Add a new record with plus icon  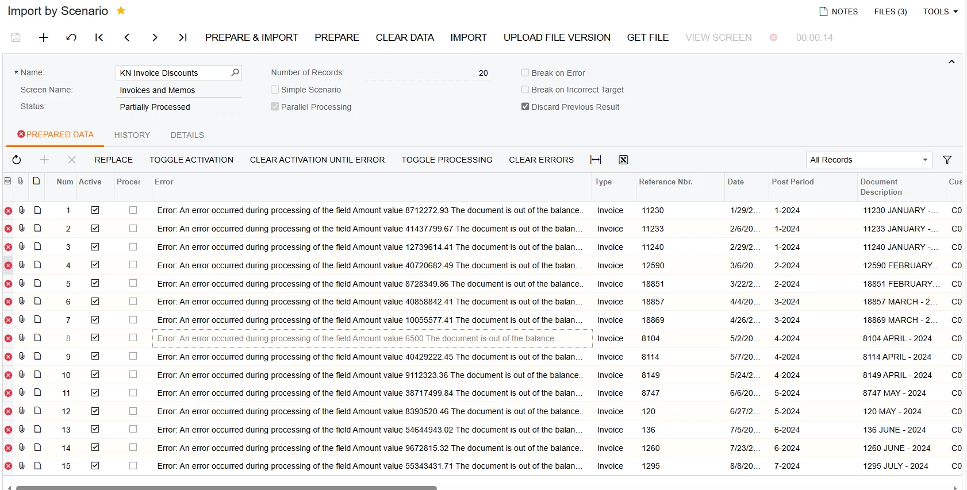[44, 37]
